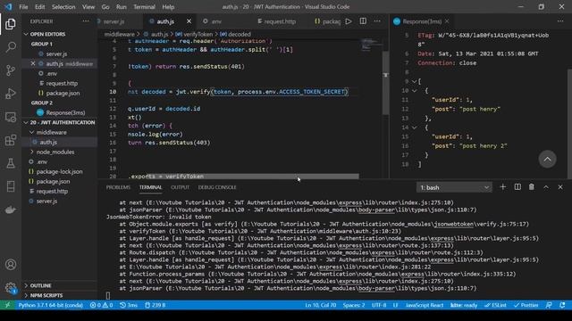This screenshot has width=572, height=321.
Task: Fold JSON object at response line 10
Action: pyautogui.click(x=415, y=91)
